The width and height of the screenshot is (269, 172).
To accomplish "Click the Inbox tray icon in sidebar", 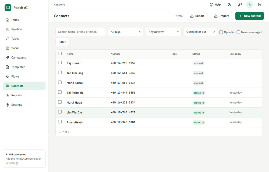I will pos(7,20).
